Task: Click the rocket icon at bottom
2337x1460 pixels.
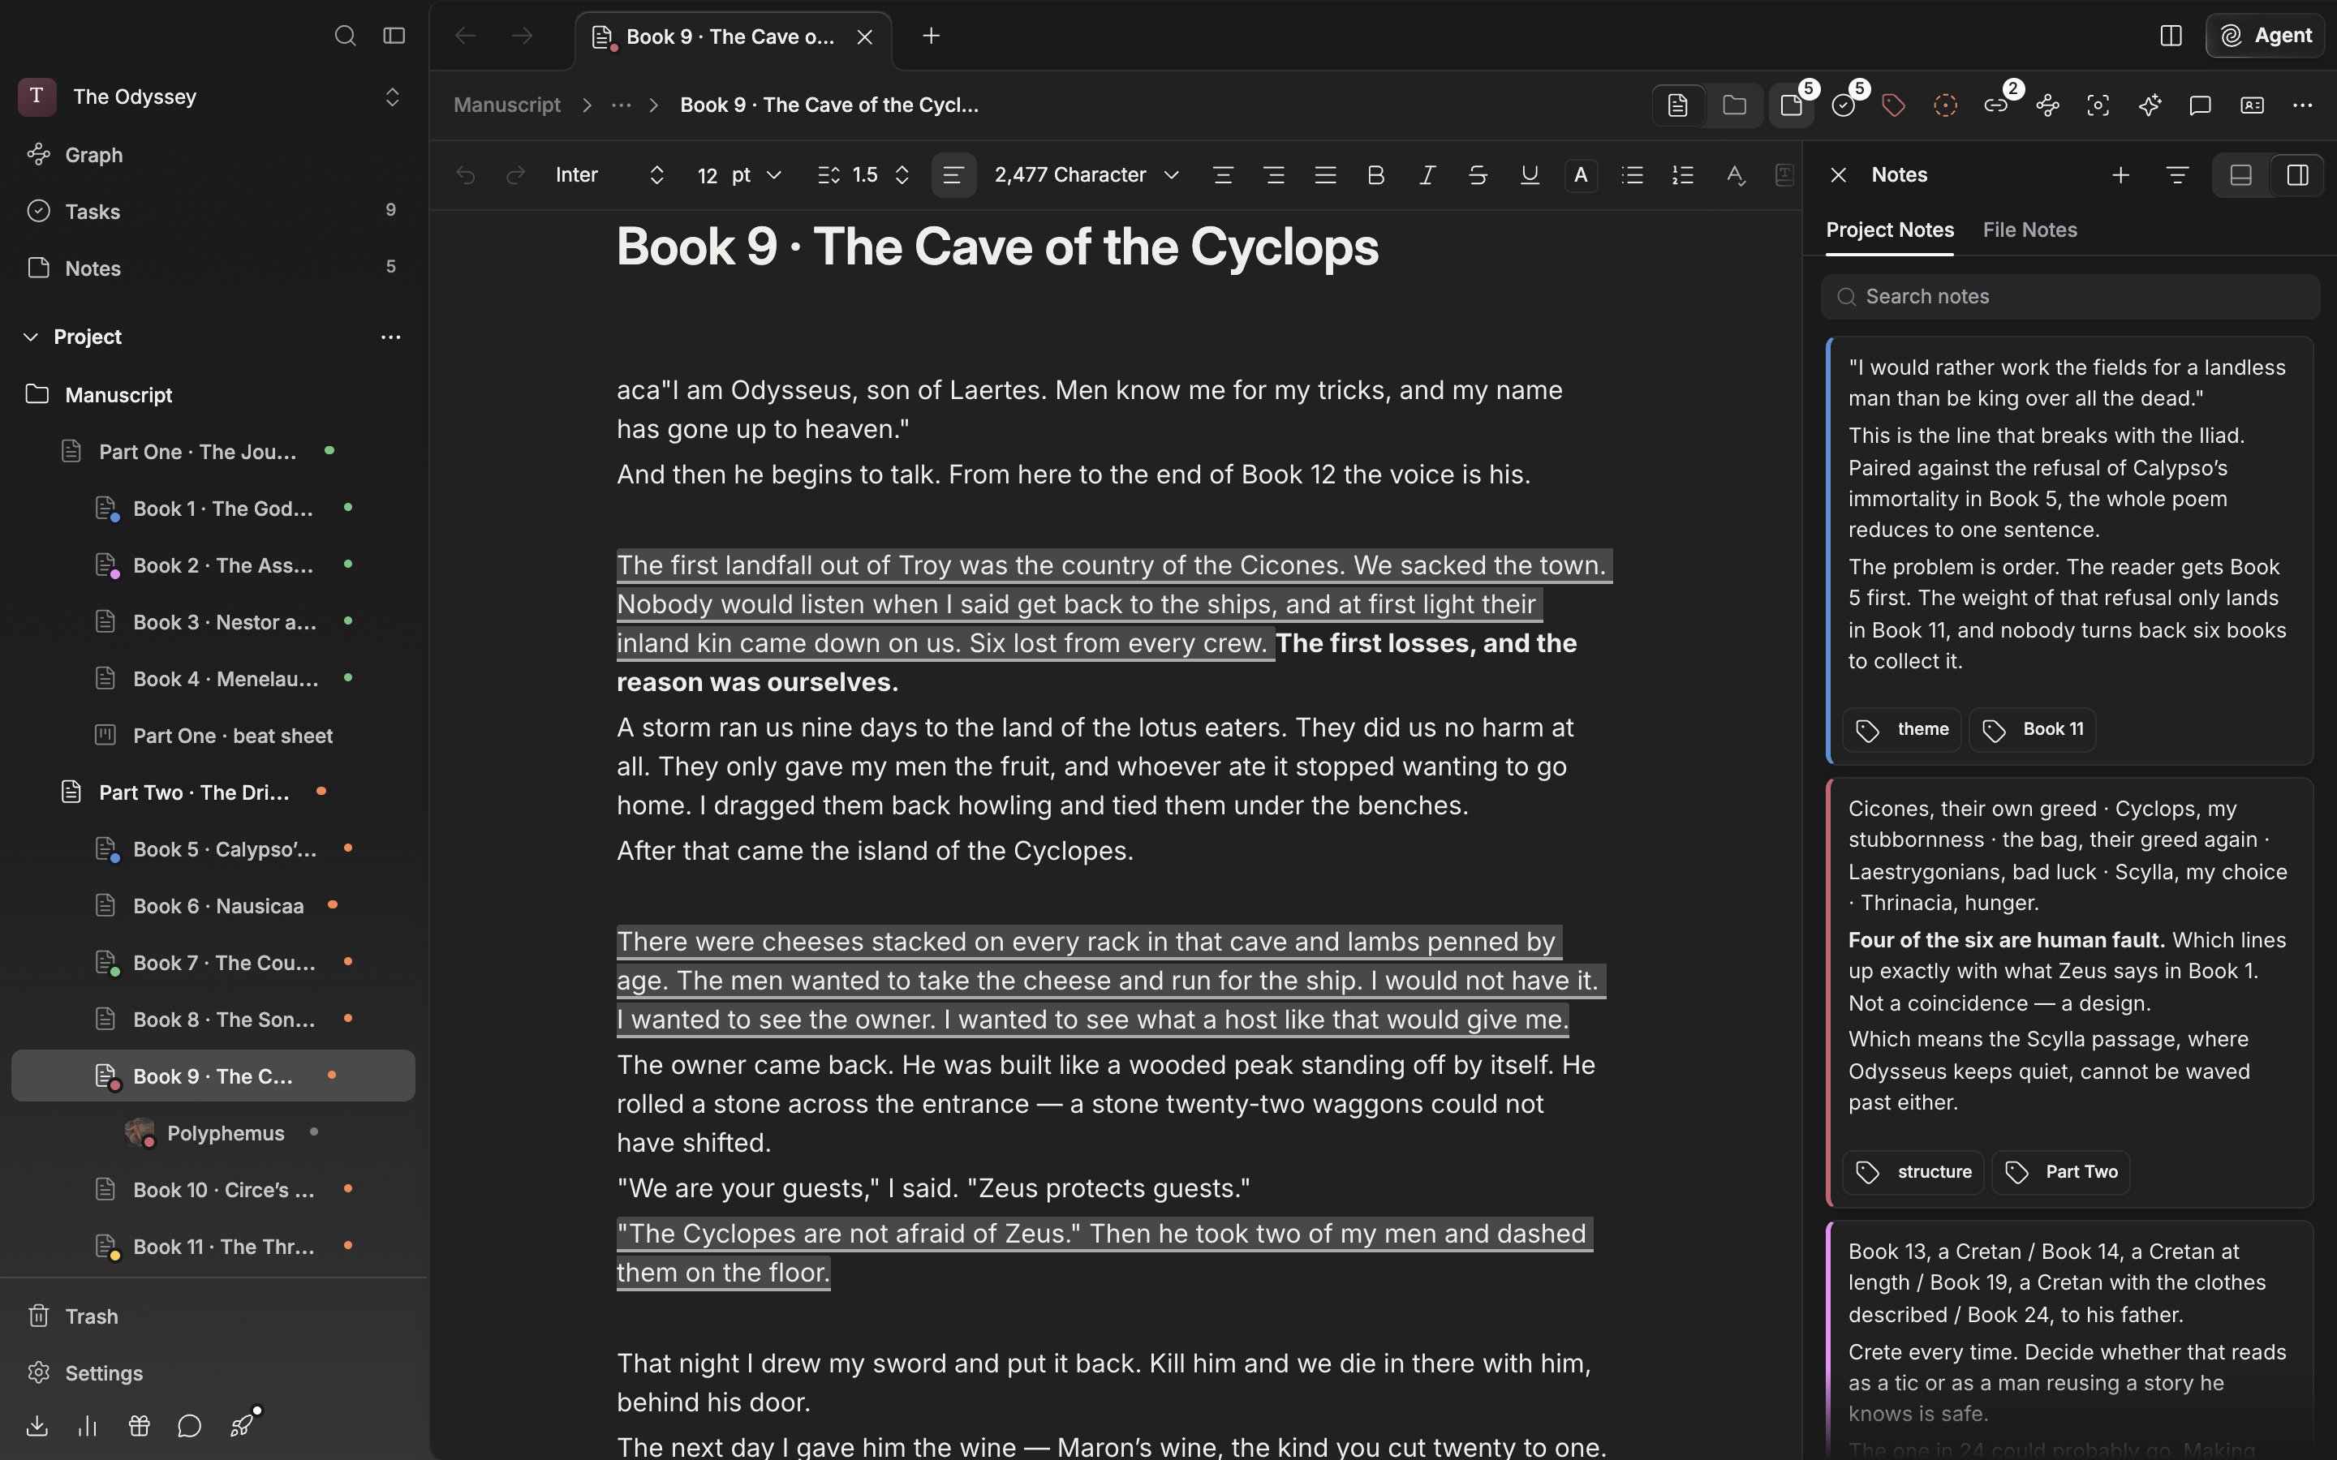Action: point(243,1424)
